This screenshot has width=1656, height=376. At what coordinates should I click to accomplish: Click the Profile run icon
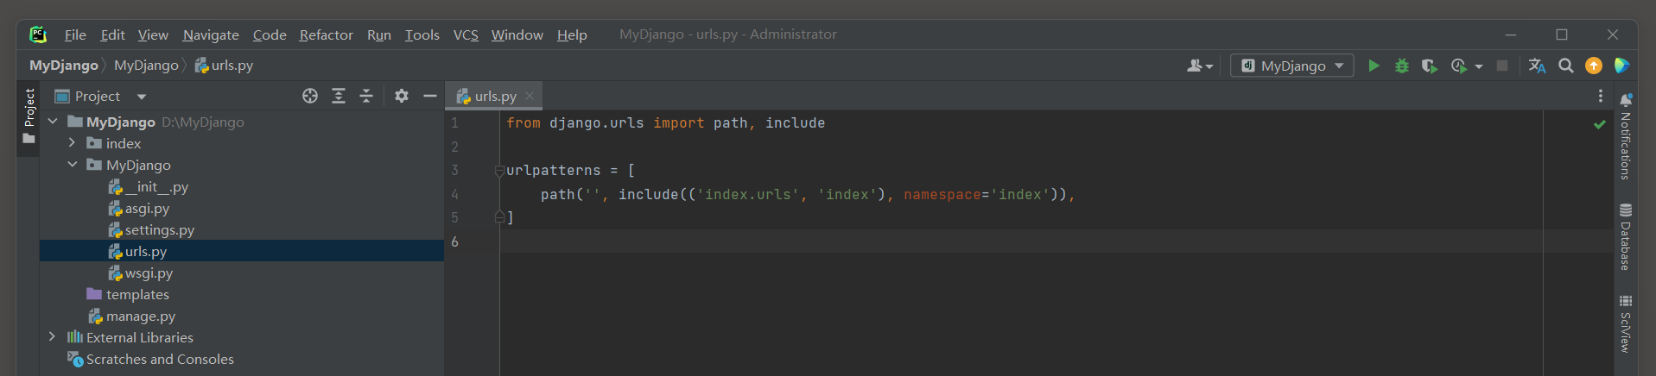(x=1459, y=66)
